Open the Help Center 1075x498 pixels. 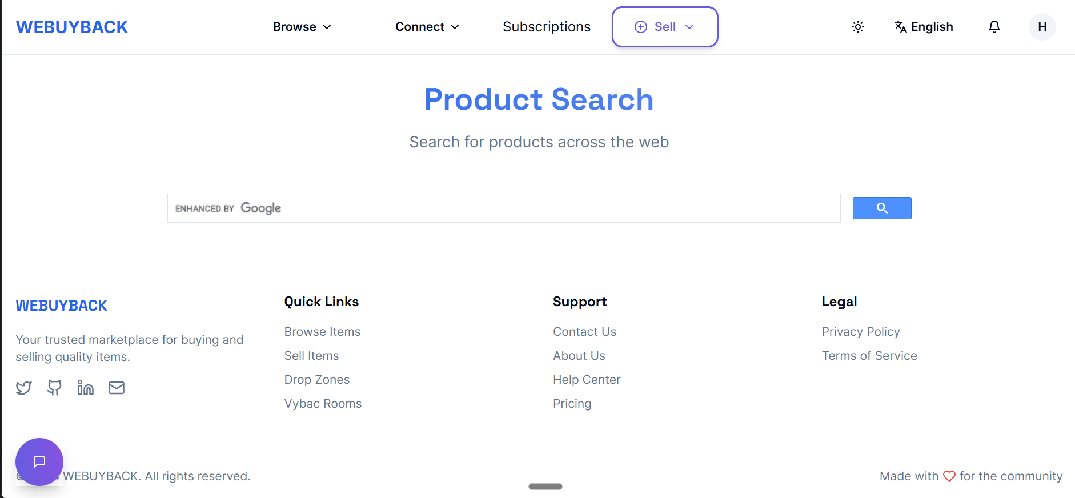(x=587, y=379)
